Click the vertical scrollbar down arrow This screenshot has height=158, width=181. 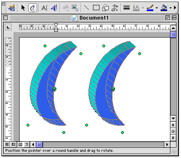[173, 118]
